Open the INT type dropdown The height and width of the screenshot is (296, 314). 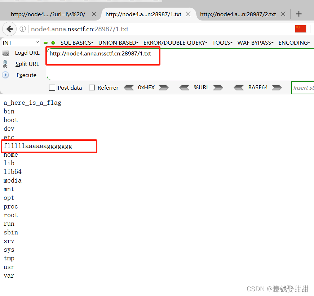[20, 42]
